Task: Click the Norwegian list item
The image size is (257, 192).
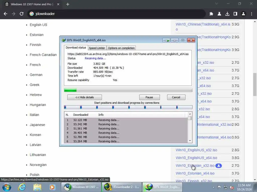Action: point(38,165)
